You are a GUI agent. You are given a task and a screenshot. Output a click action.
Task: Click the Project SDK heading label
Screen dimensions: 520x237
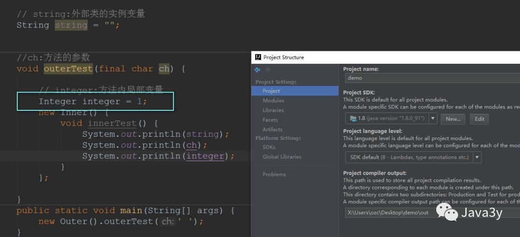tap(359, 93)
